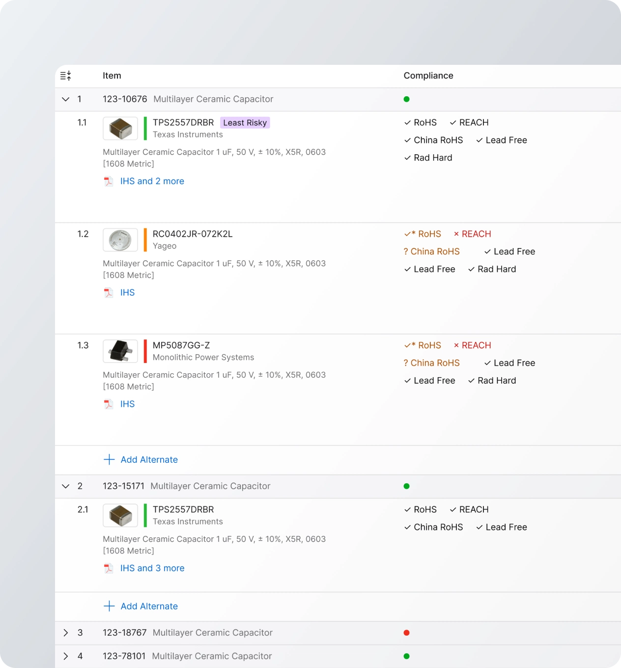621x668 pixels.
Task: Select part number RC0402JR-072K2L
Action: pyautogui.click(x=193, y=234)
